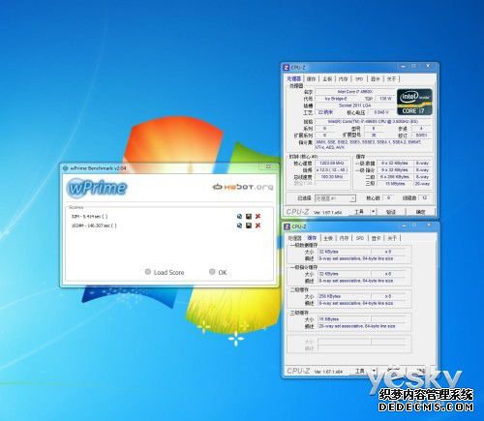Click the 'Socket 2011 LGA' package field
484x421 pixels.
[355, 105]
